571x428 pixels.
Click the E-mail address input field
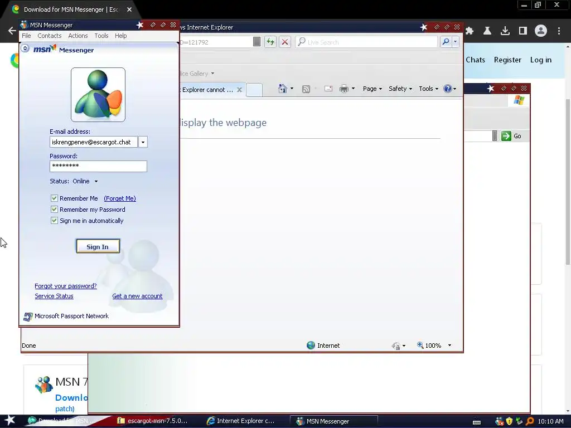[x=93, y=142]
